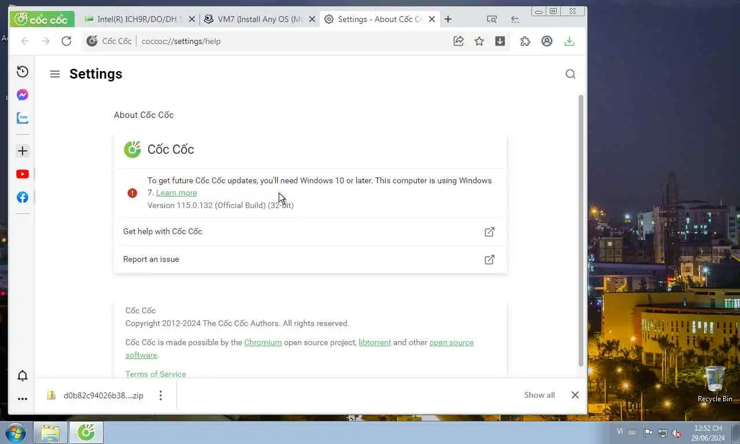Click Show all downloads
Viewport: 740px width, 444px height.
click(539, 395)
